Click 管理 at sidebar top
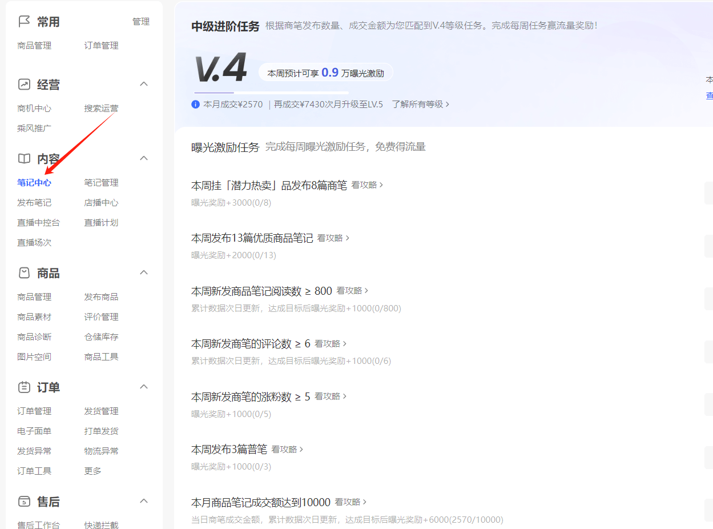 [140, 21]
